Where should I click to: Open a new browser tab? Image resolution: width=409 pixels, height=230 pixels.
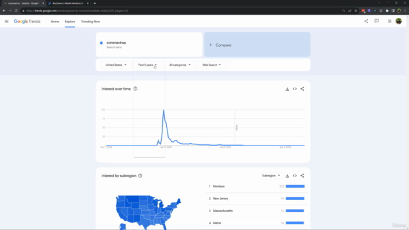(x=95, y=3)
